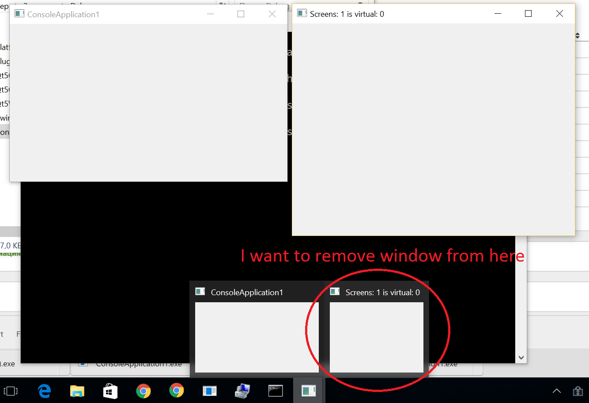The height and width of the screenshot is (403, 589).
Task: Click the console scrollbar down arrow
Action: point(521,357)
